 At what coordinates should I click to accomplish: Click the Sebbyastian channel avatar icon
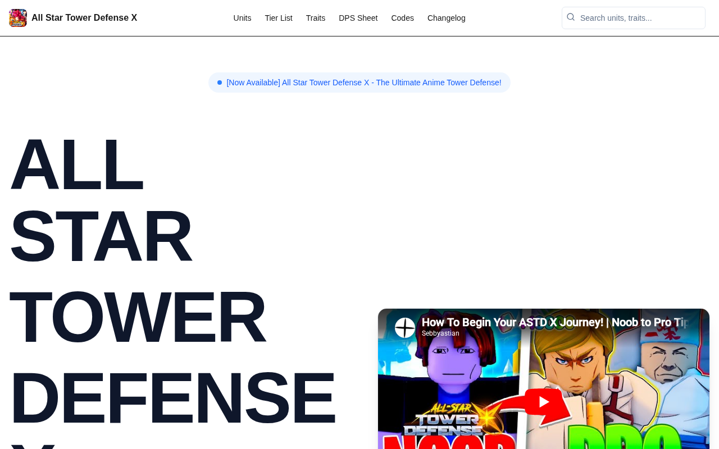[x=405, y=328]
